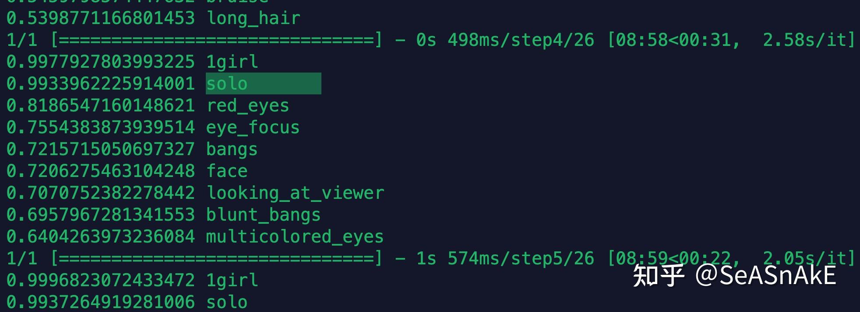Image resolution: width=860 pixels, height=312 pixels.
Task: Click the score 0.9937264919281006 on the last line
Action: (x=100, y=302)
